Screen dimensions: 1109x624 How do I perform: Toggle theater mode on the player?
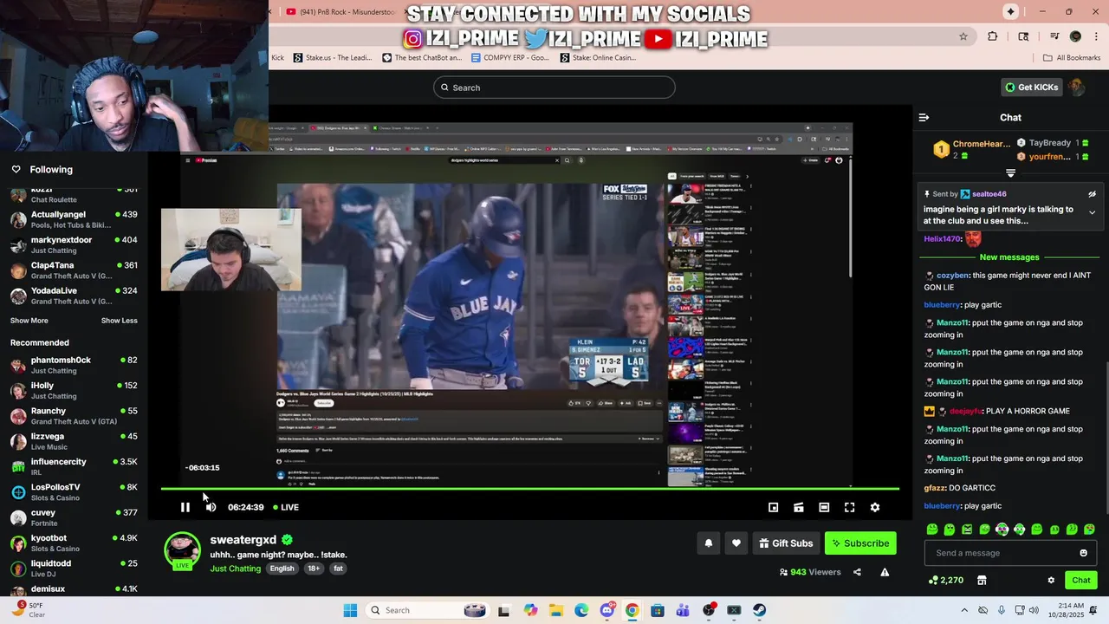pyautogui.click(x=824, y=508)
